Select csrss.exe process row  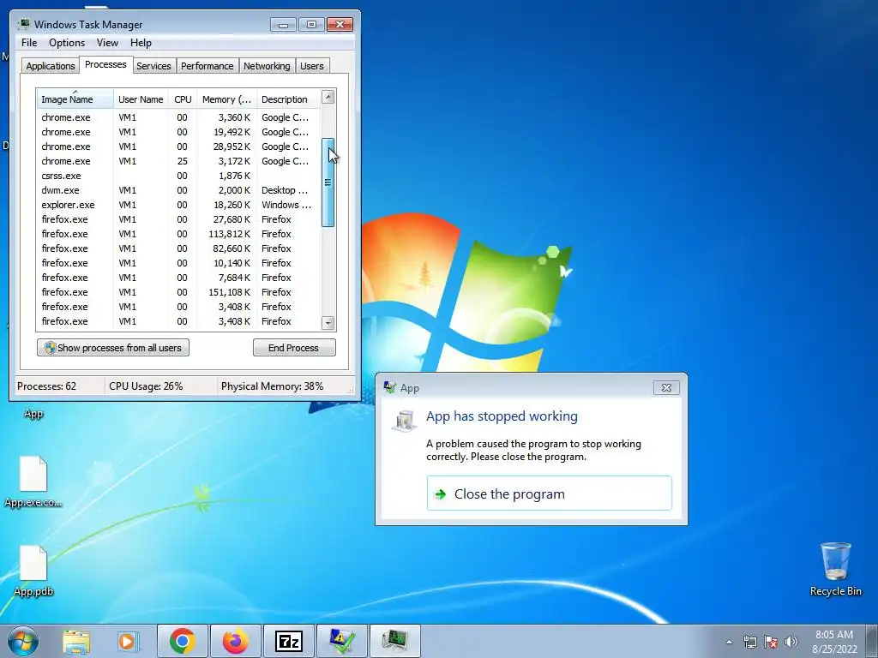click(179, 176)
